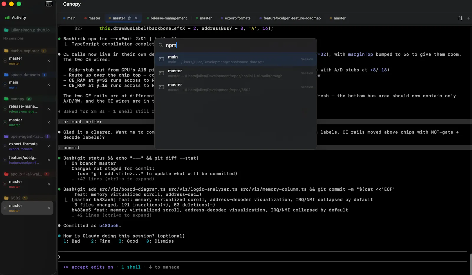This screenshot has width=472, height=275.
Task: Select the main session result for space-datasets
Action: (236, 59)
